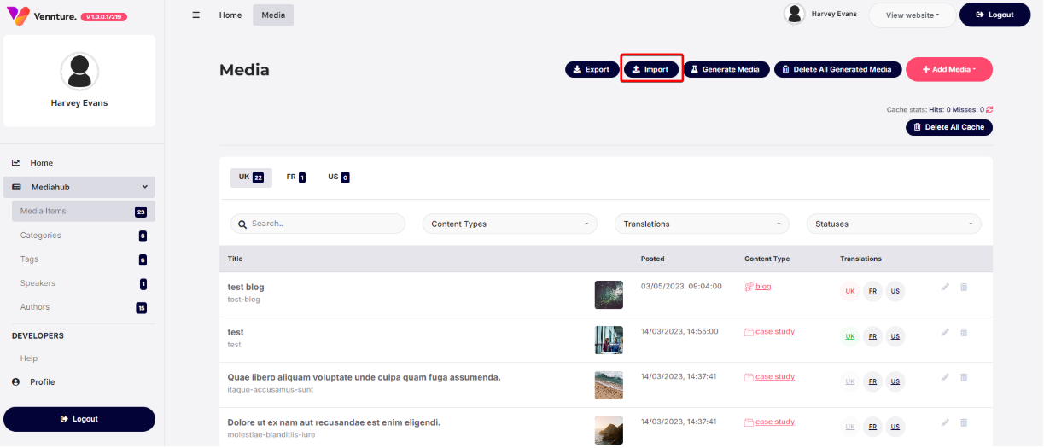Toggle the hamburger menu icon
Viewport: 1044px width, 448px height.
click(x=195, y=15)
